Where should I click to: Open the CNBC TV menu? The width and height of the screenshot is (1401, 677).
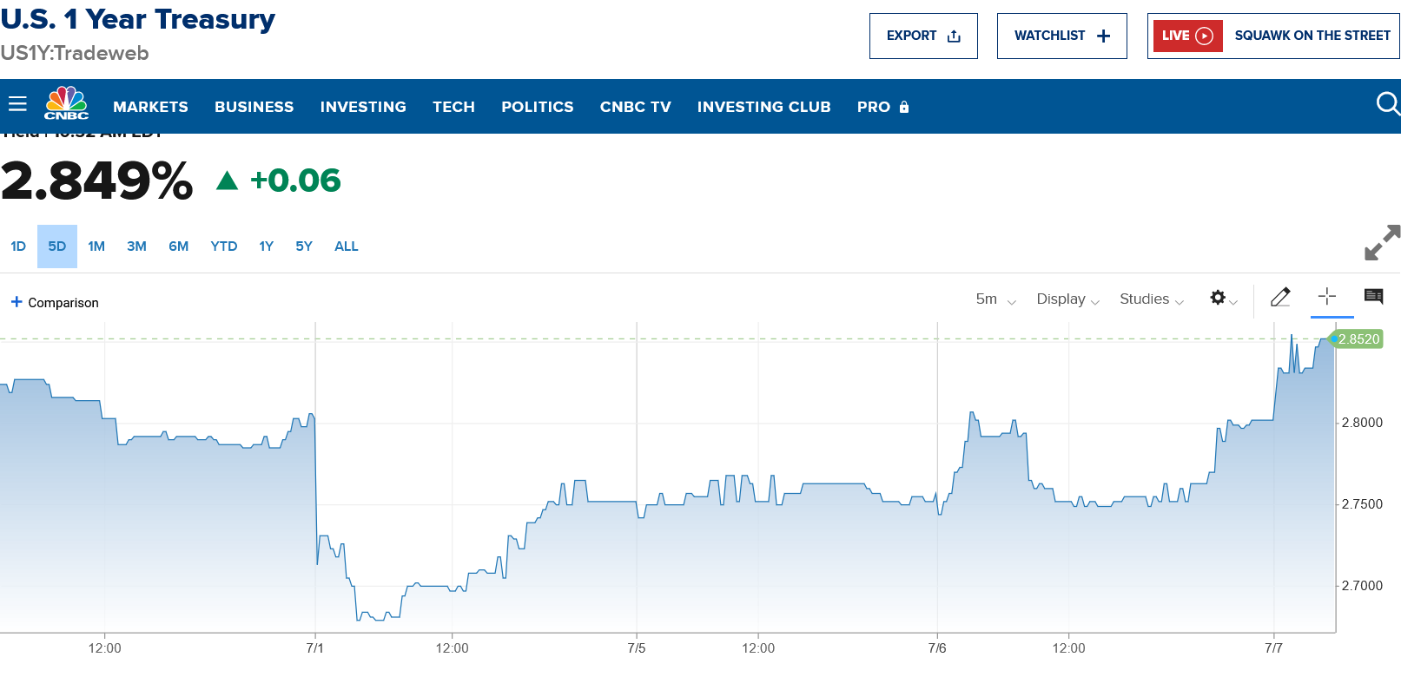(636, 107)
